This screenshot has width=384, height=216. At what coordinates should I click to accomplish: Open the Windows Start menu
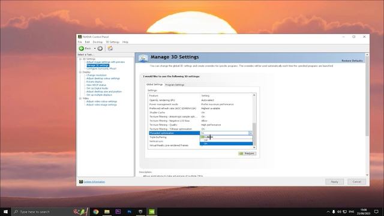pos(5,212)
